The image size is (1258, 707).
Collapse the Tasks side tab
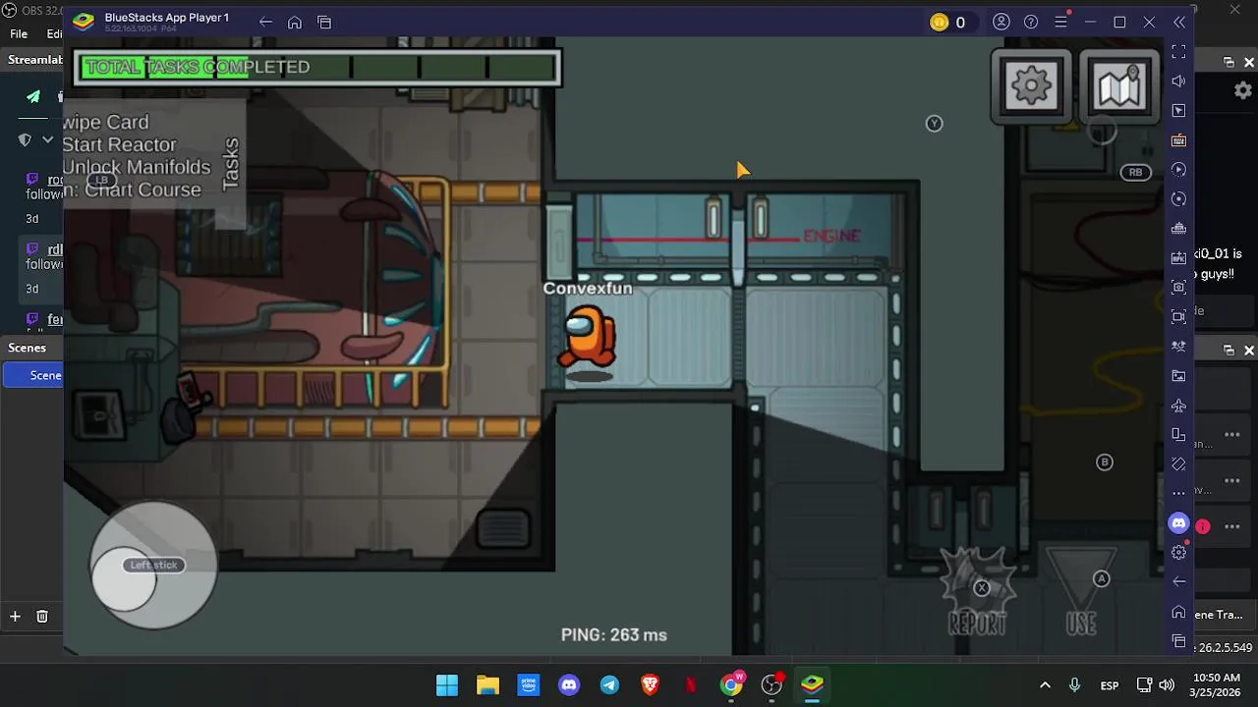230,163
